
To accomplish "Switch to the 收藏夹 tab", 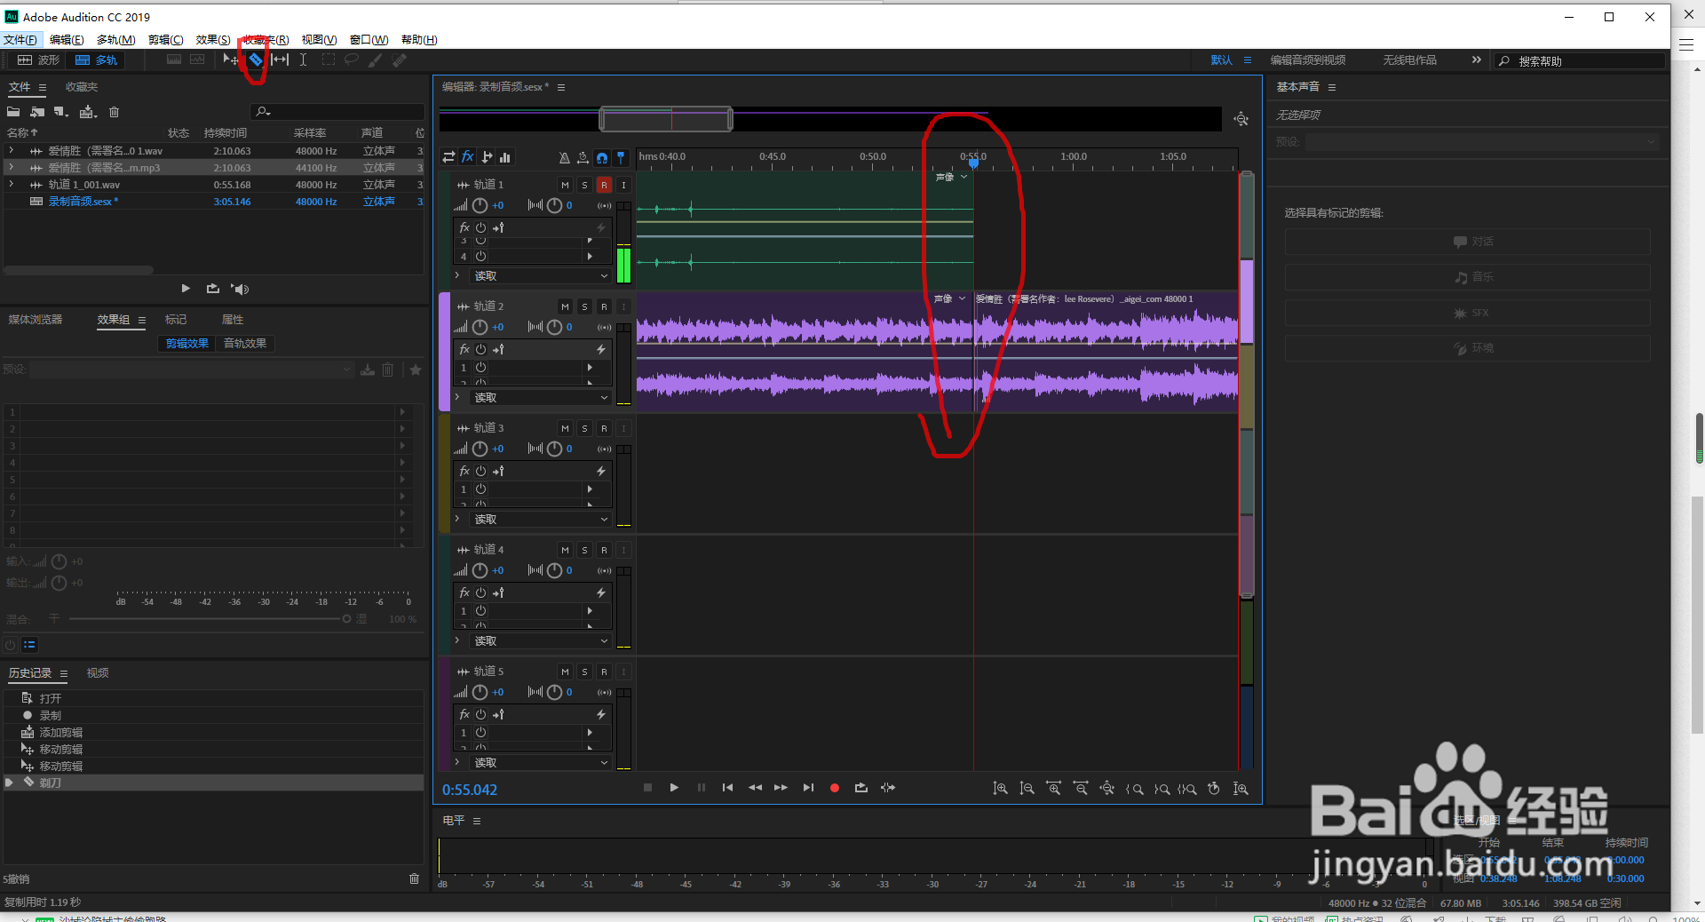I will coord(82,87).
